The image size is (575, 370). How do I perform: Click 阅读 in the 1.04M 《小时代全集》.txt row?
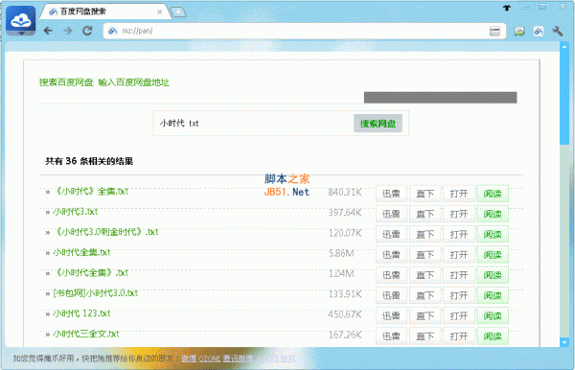click(x=493, y=275)
